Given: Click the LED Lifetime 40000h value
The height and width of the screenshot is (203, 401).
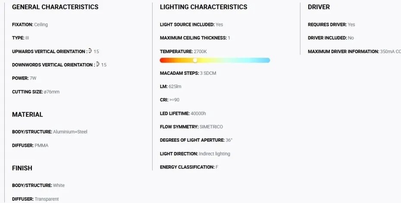Looking at the screenshot, I should (x=198, y=113).
